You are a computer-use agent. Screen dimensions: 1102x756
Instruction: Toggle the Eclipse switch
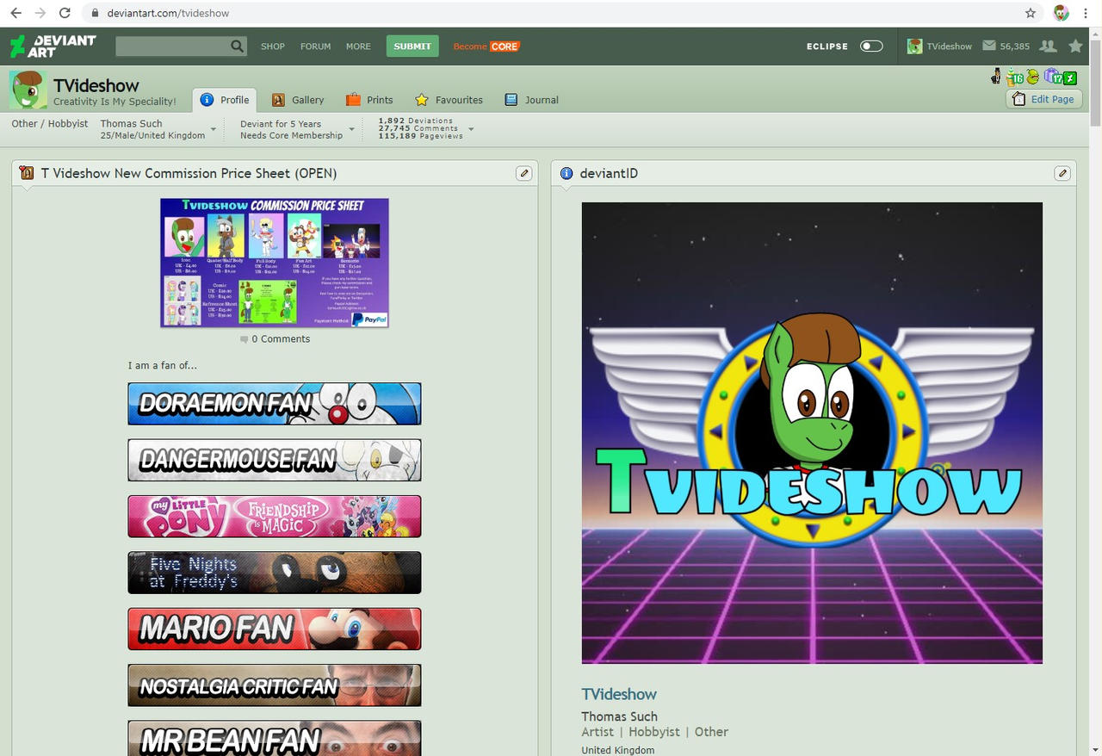871,46
